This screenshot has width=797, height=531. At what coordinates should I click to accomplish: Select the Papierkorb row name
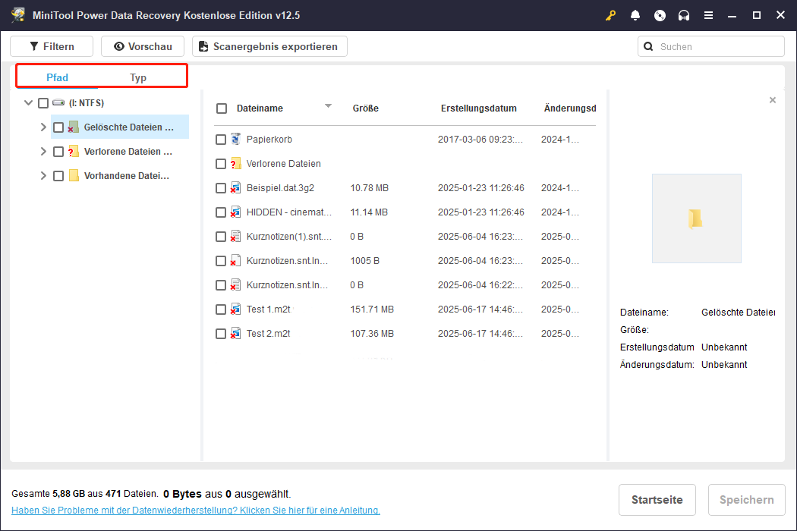[x=269, y=140]
